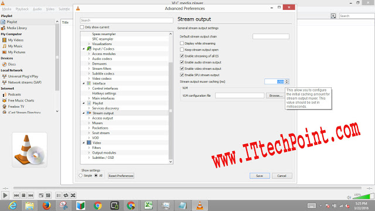The height and width of the screenshot is (211, 375).
Task: Collapse the Video tree node
Action: tap(84, 143)
